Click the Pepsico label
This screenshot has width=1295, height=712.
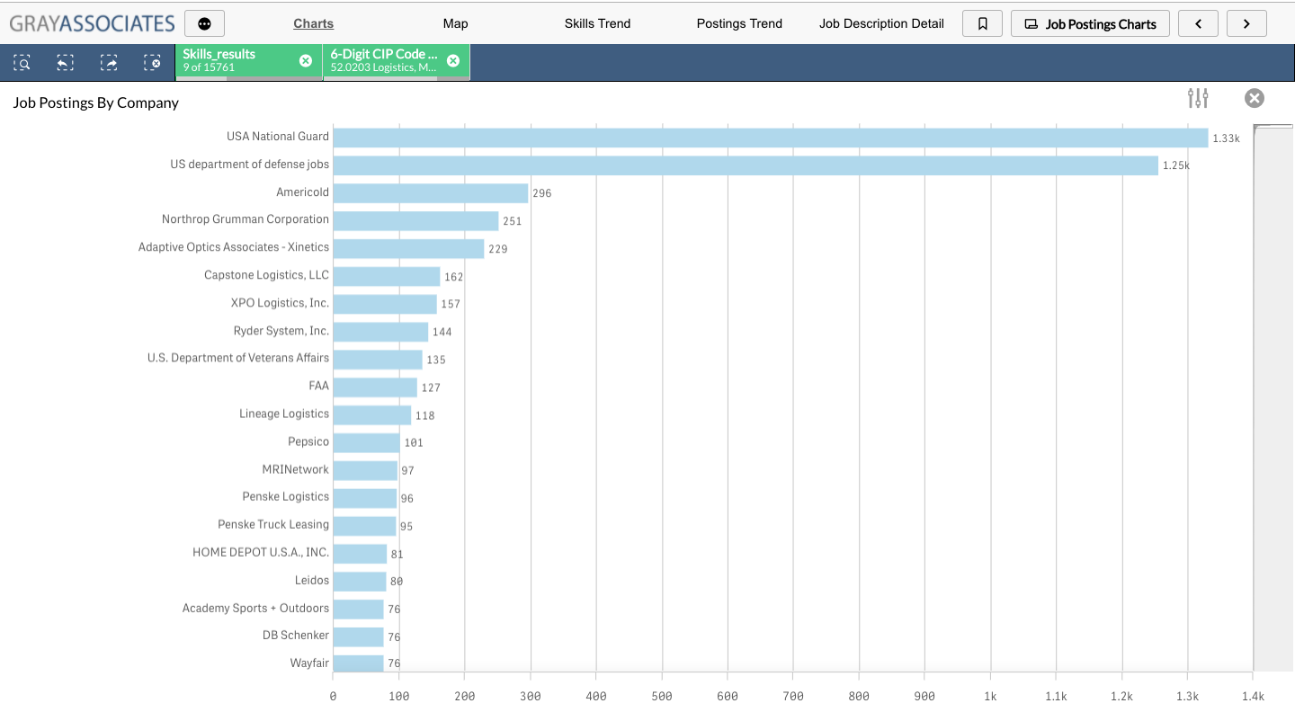308,441
